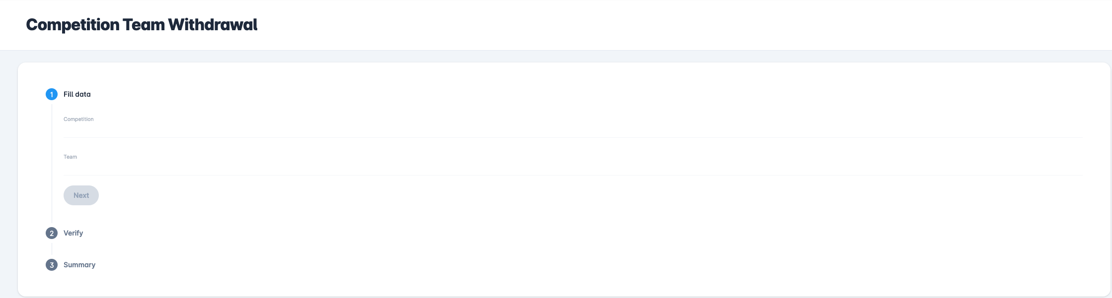Select the "Fill data" step label
The width and height of the screenshot is (1112, 298).
(x=77, y=94)
